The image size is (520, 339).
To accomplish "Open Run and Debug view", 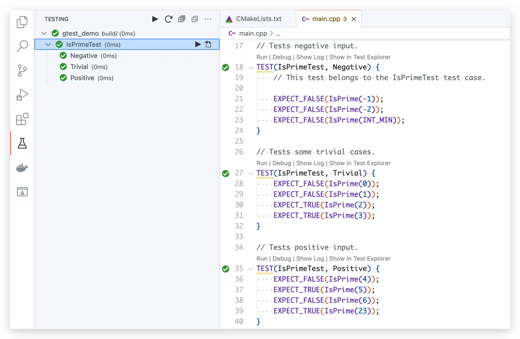I will coord(22,95).
